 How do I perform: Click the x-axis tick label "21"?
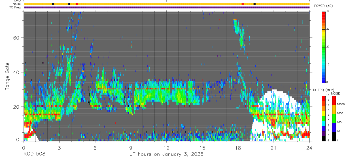(x=274, y=148)
